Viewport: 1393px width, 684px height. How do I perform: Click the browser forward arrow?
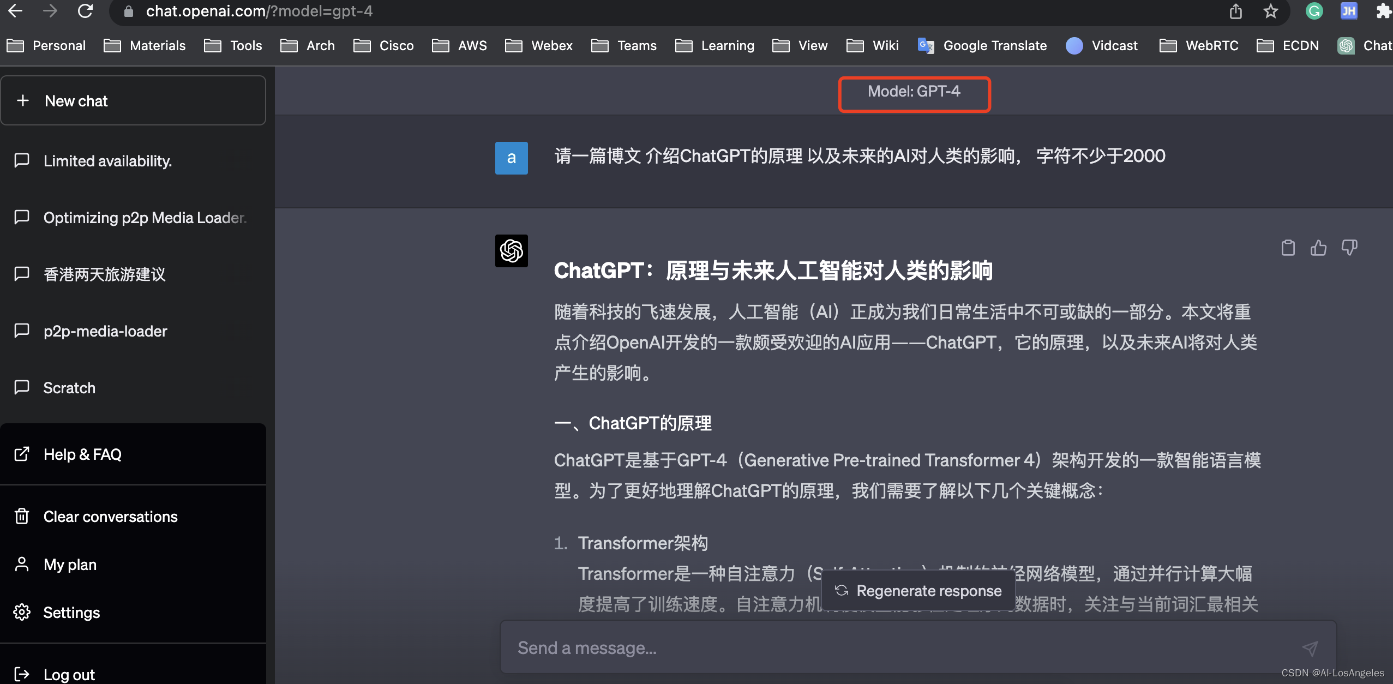50,11
